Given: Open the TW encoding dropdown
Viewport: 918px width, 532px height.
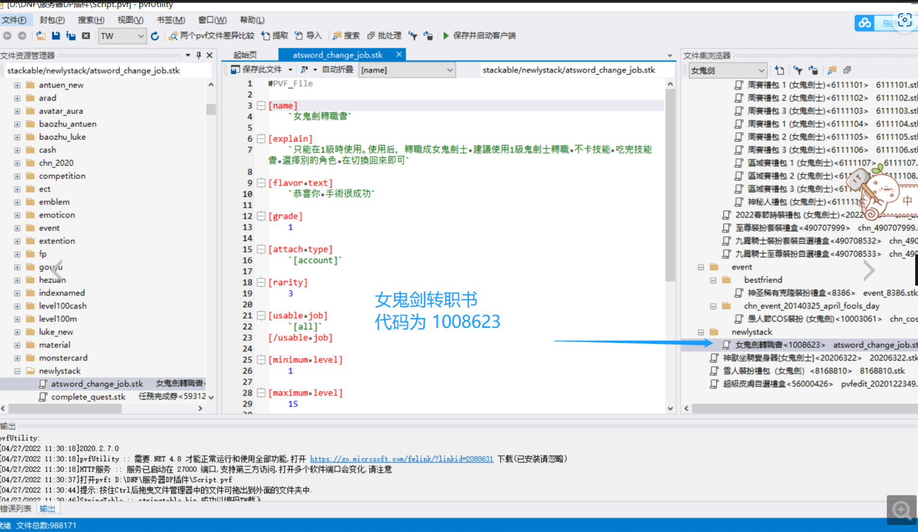Looking at the screenshot, I should [122, 36].
